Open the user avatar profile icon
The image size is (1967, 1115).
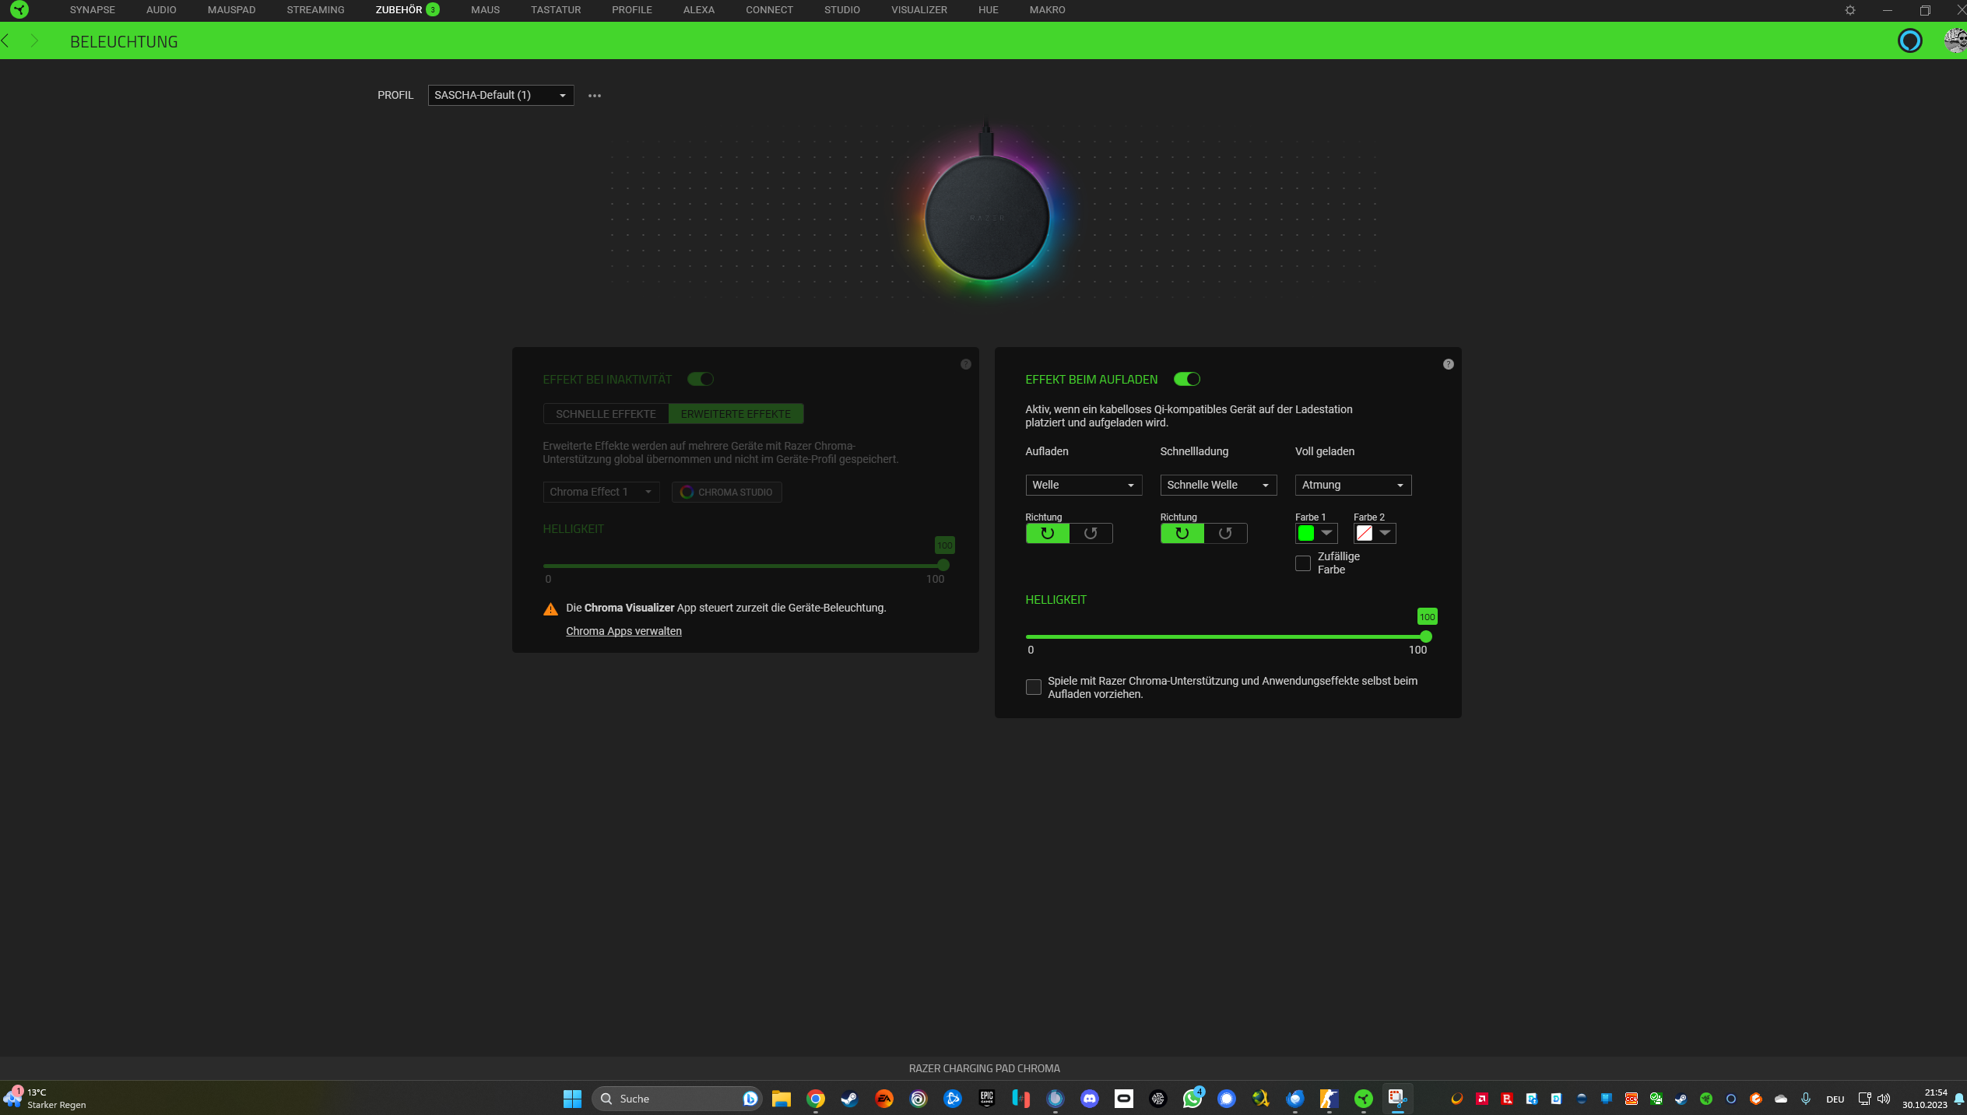pos(1955,40)
